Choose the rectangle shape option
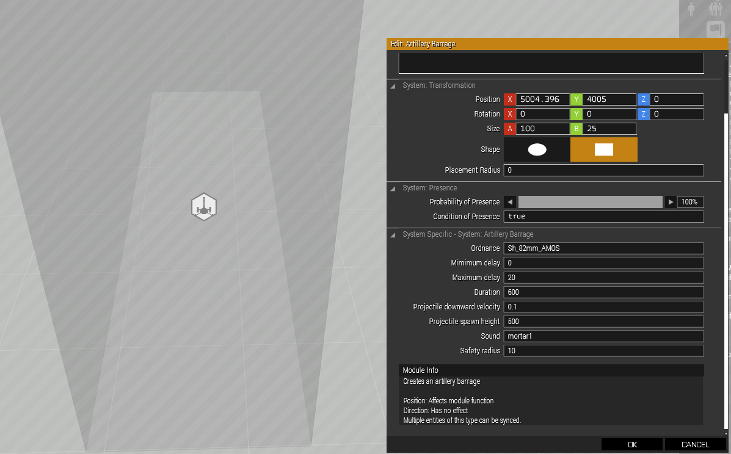 point(604,150)
